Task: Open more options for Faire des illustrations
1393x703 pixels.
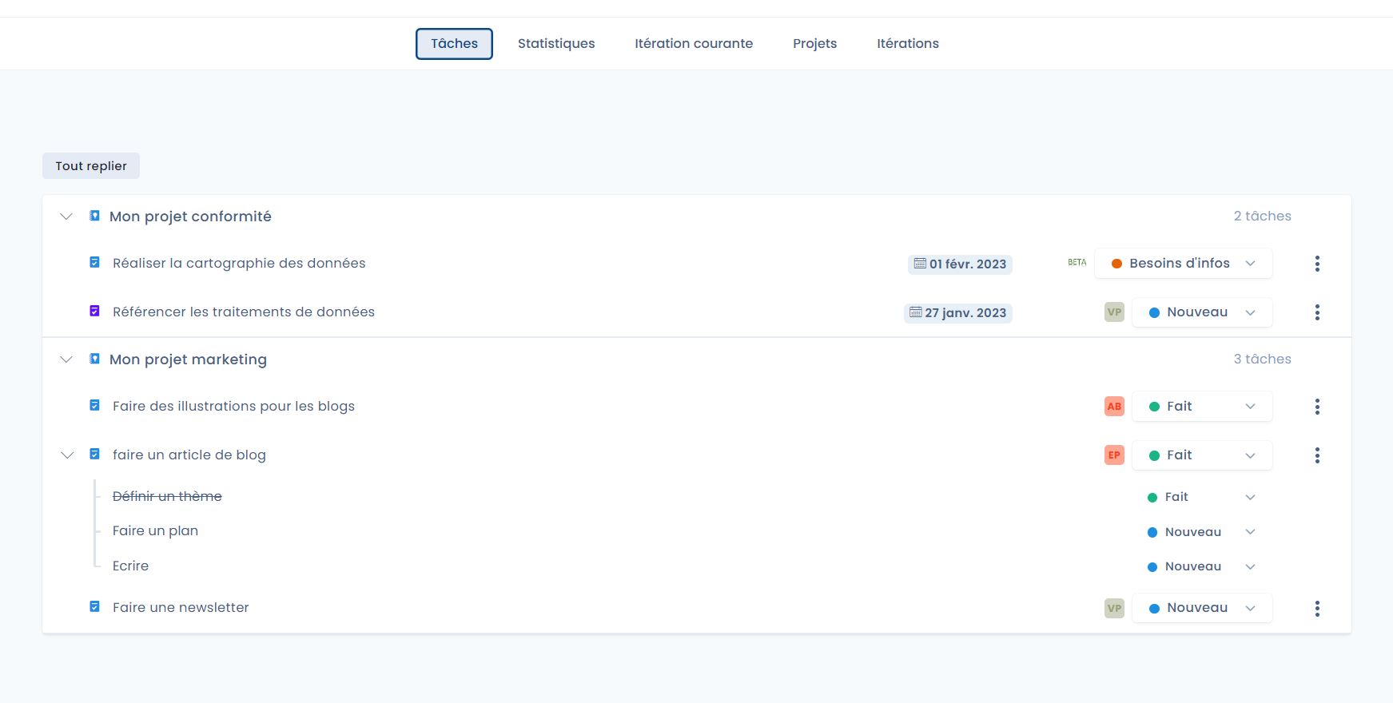Action: point(1317,407)
